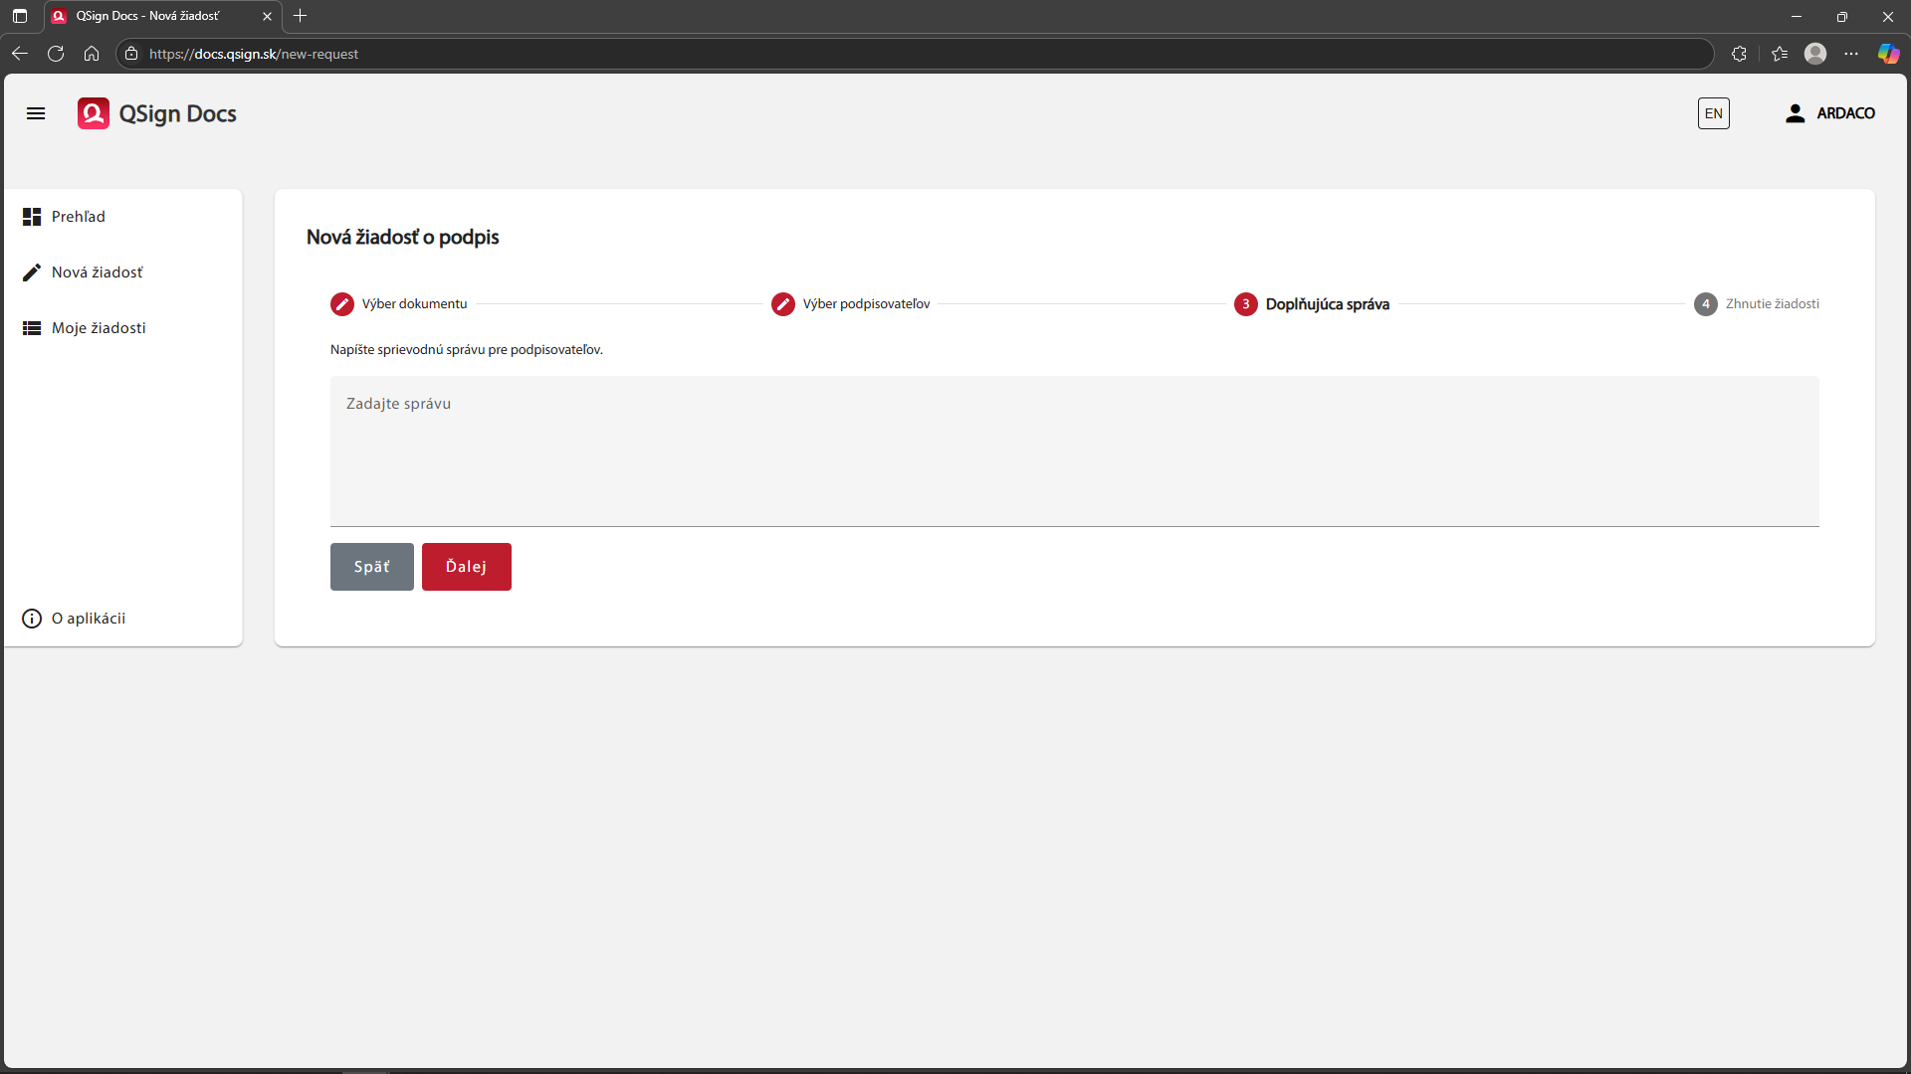Open browser extensions icon
The image size is (1911, 1074).
pos(1739,54)
